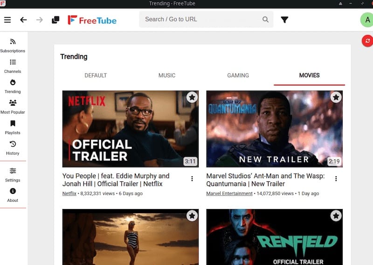Open the Ant-Man Quantumania title link
The image size is (373, 265).
(x=265, y=180)
